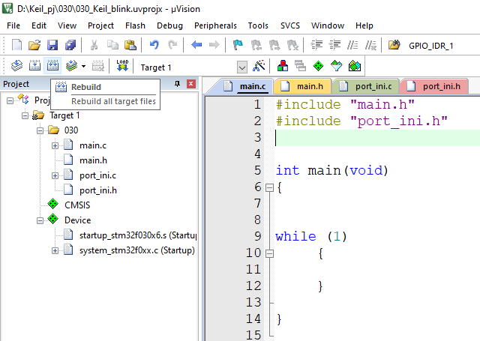Screen dimensions: 480x341
Task: Switch to the main.h editor tab
Action: [x=303, y=86]
